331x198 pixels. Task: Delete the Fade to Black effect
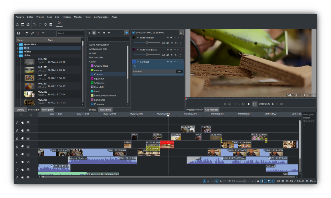182,38
